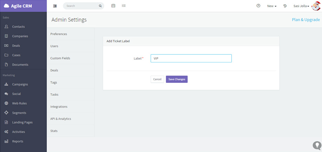The width and height of the screenshot is (322, 152).
Task: Toggle the sidebar menu collapse icon
Action: click(x=55, y=6)
